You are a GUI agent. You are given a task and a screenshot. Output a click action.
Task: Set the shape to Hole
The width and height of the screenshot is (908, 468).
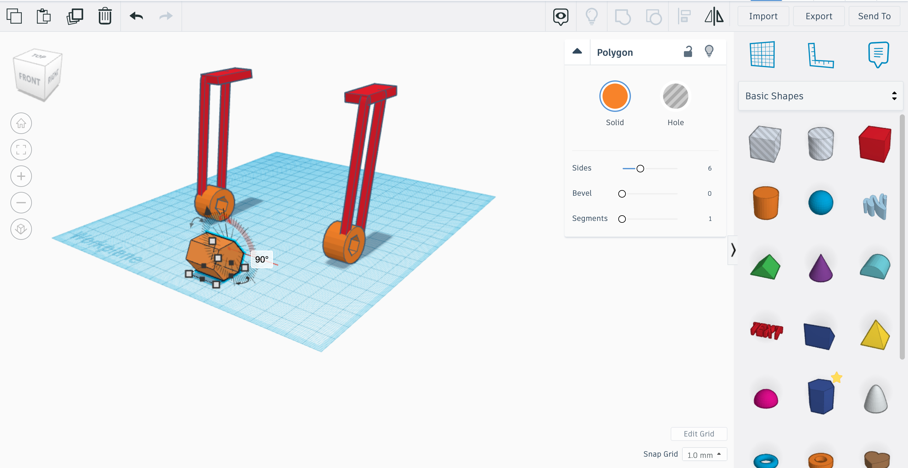(675, 96)
